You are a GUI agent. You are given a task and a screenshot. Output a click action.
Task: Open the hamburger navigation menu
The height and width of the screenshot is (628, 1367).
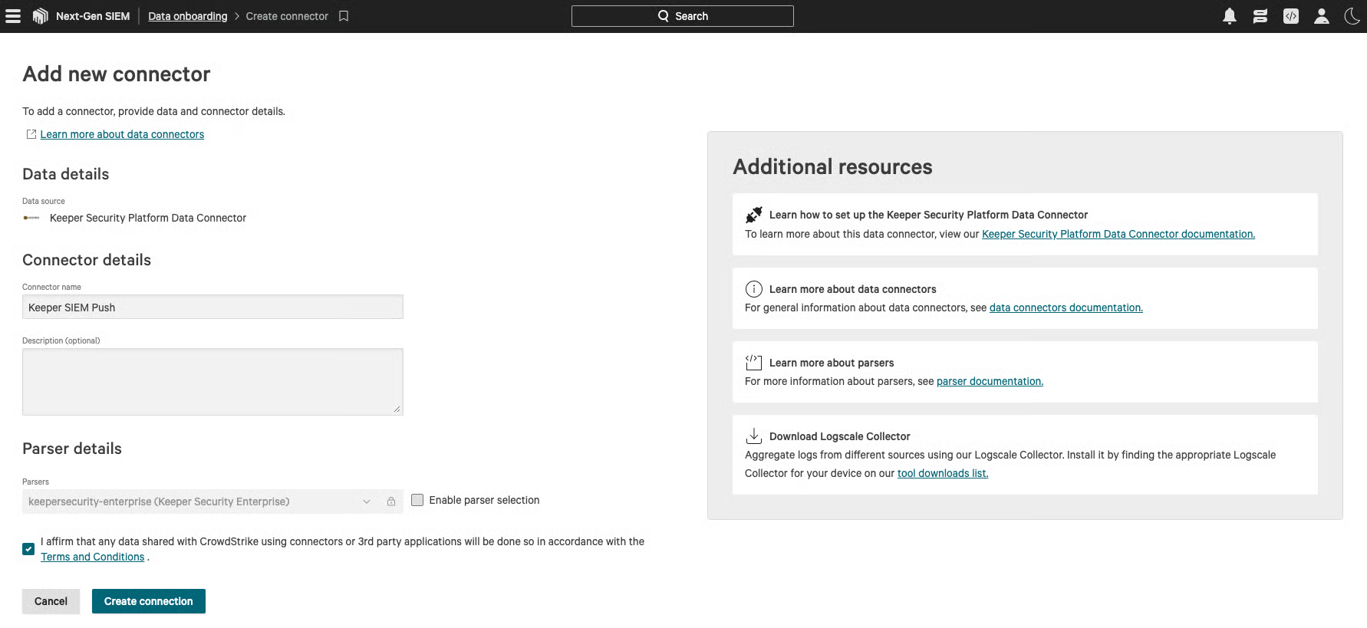(13, 16)
